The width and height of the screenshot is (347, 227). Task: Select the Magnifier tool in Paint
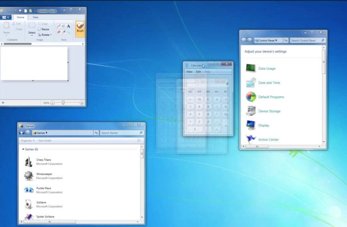pos(69,32)
